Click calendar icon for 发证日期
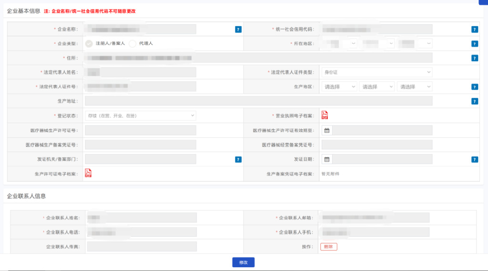This screenshot has width=488, height=271. (327, 159)
